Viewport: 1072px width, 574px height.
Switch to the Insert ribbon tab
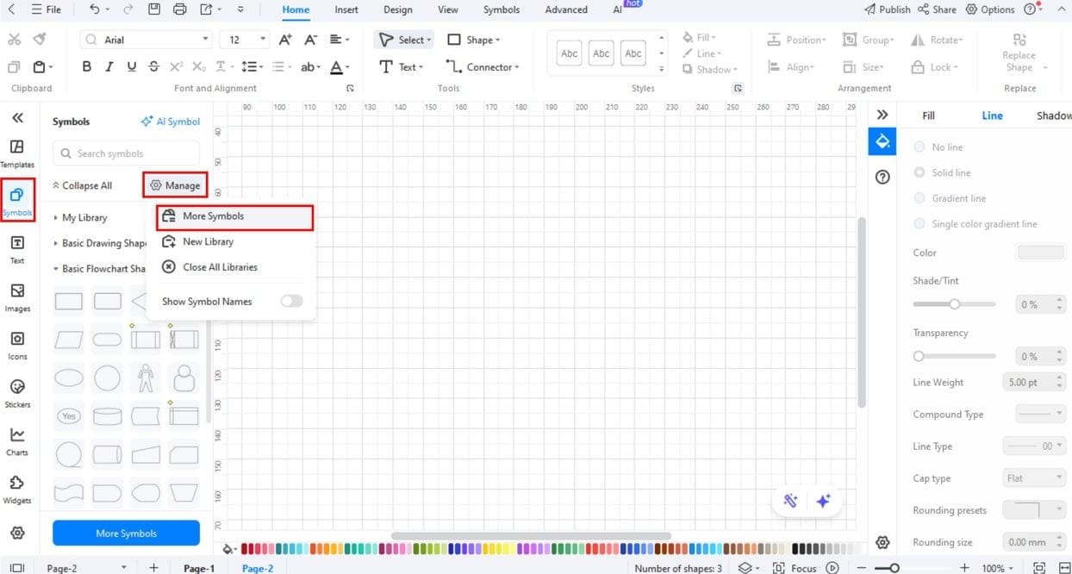346,9
